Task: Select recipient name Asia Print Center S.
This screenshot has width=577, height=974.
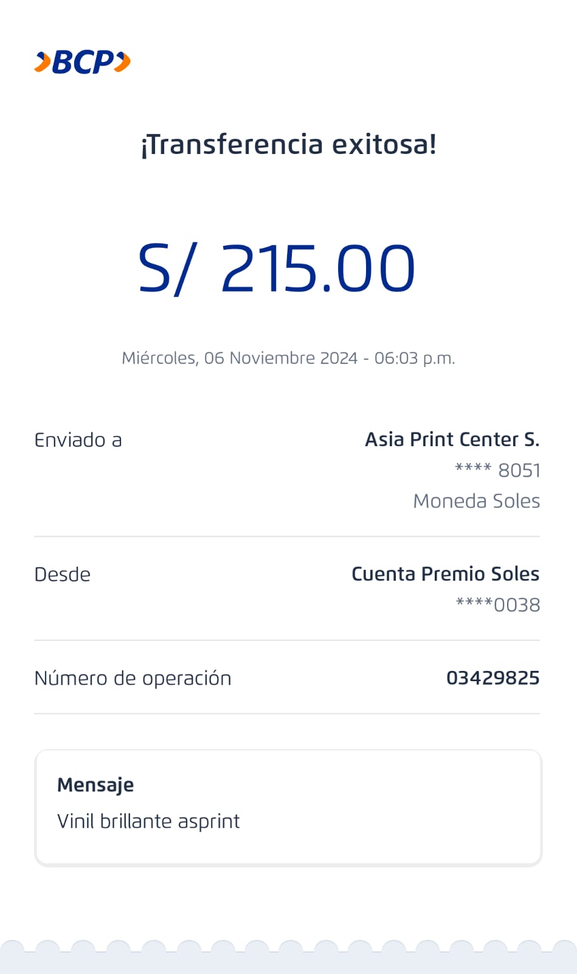Action: click(x=452, y=440)
